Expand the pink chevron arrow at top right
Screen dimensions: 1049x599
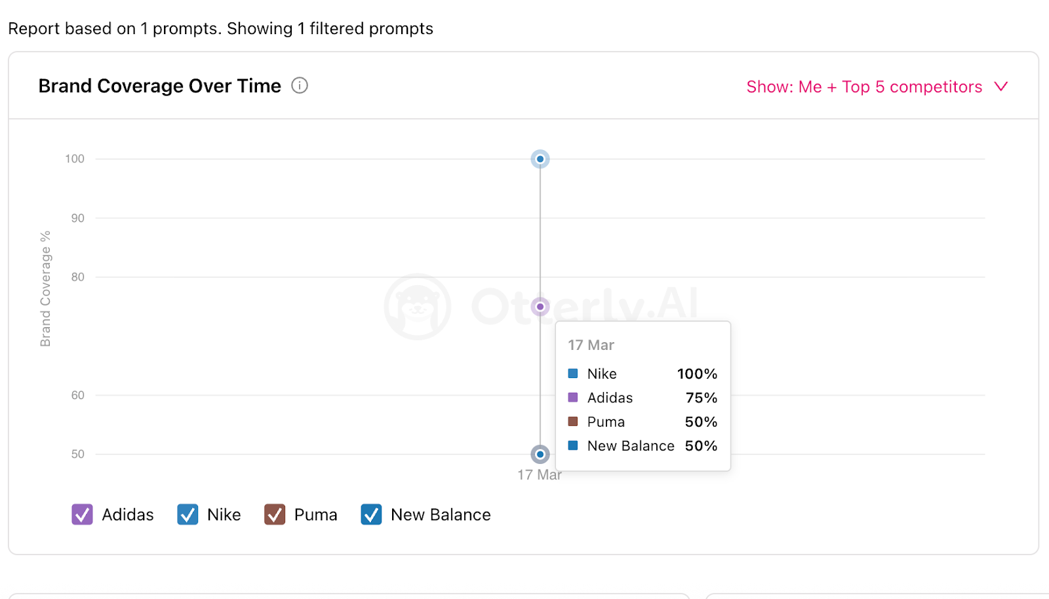tap(1000, 87)
